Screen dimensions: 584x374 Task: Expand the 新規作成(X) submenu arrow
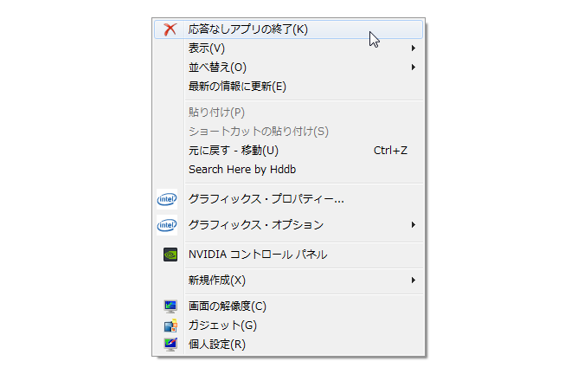[x=413, y=280]
